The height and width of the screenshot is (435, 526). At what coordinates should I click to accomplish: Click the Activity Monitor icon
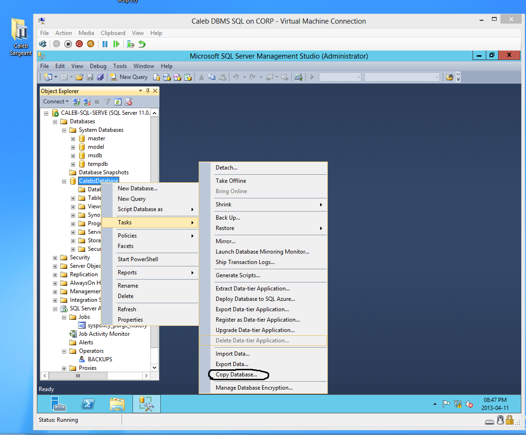tap(298, 77)
